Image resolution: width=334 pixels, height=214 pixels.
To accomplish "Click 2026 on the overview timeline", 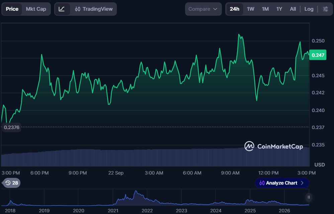I will click(x=284, y=211).
